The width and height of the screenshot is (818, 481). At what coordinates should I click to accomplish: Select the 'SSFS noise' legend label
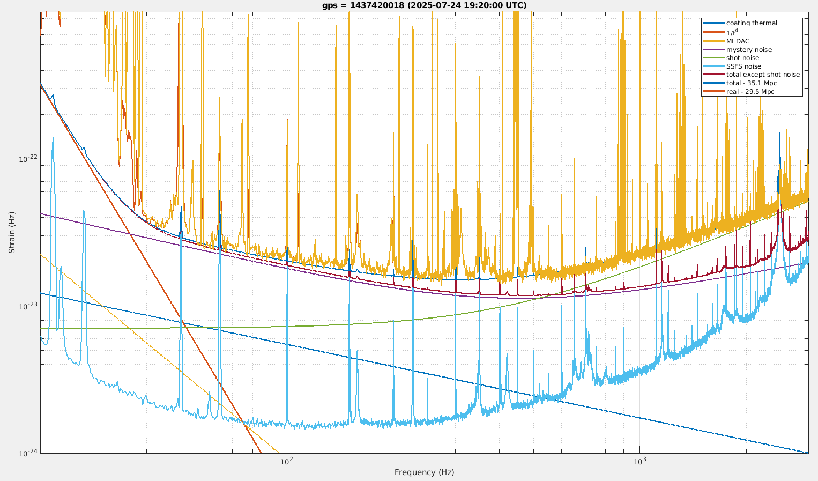point(743,66)
